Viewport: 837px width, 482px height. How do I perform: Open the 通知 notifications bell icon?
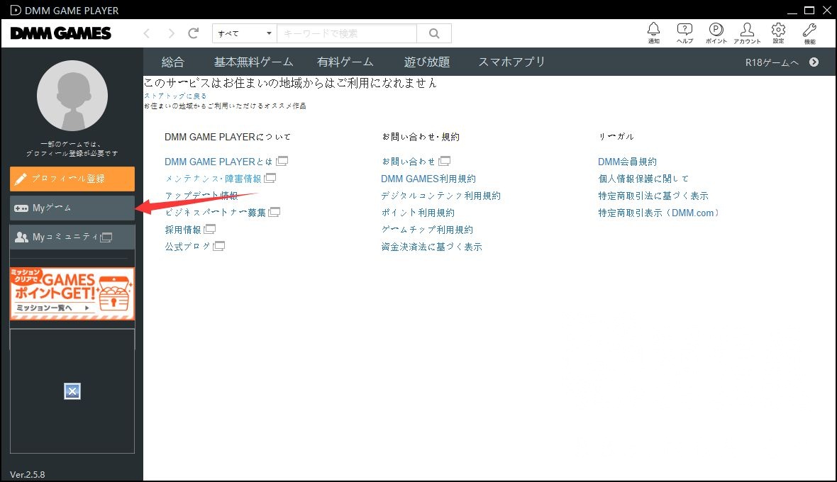click(x=653, y=30)
